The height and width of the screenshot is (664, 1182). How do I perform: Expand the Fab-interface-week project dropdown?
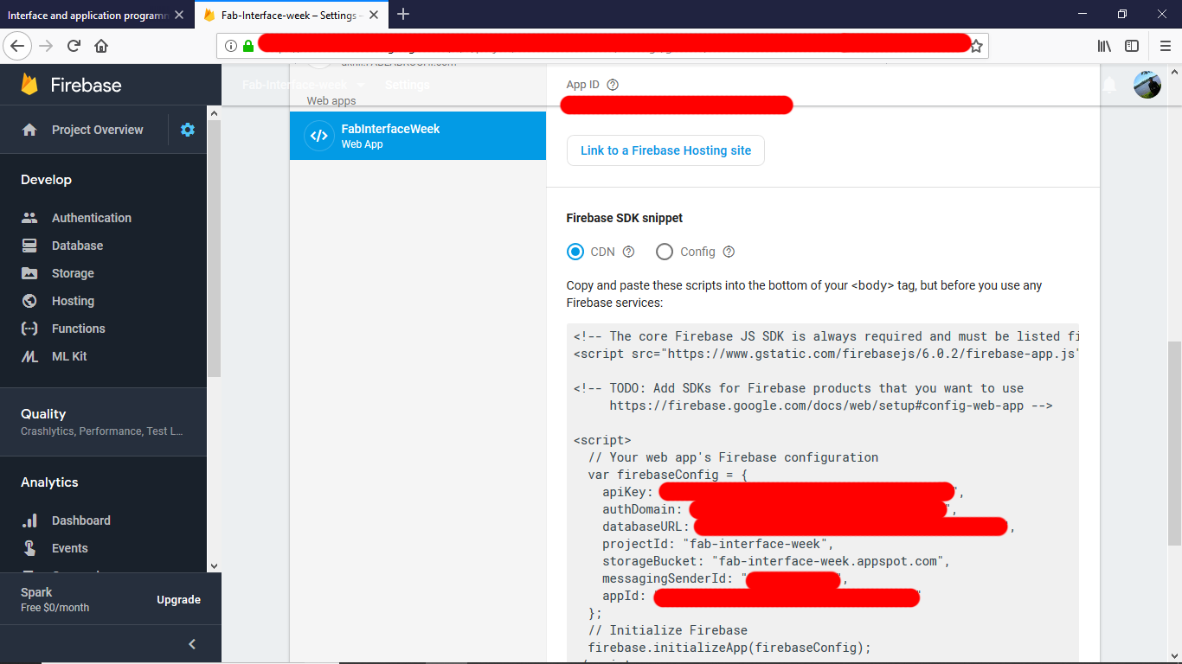(x=360, y=85)
